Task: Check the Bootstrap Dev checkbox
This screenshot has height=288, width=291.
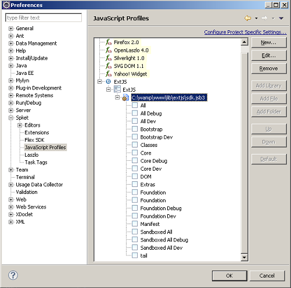Action: pyautogui.click(x=135, y=137)
